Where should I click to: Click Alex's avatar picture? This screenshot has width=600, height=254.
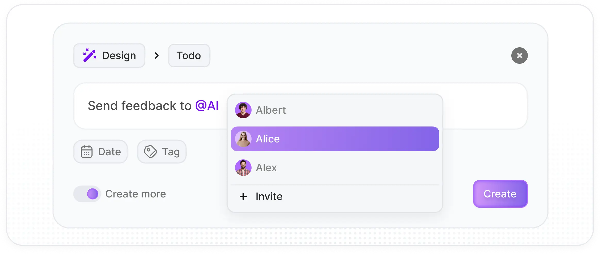click(243, 168)
